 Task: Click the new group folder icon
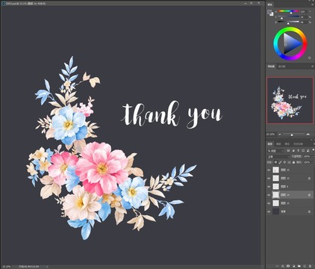click(299, 266)
